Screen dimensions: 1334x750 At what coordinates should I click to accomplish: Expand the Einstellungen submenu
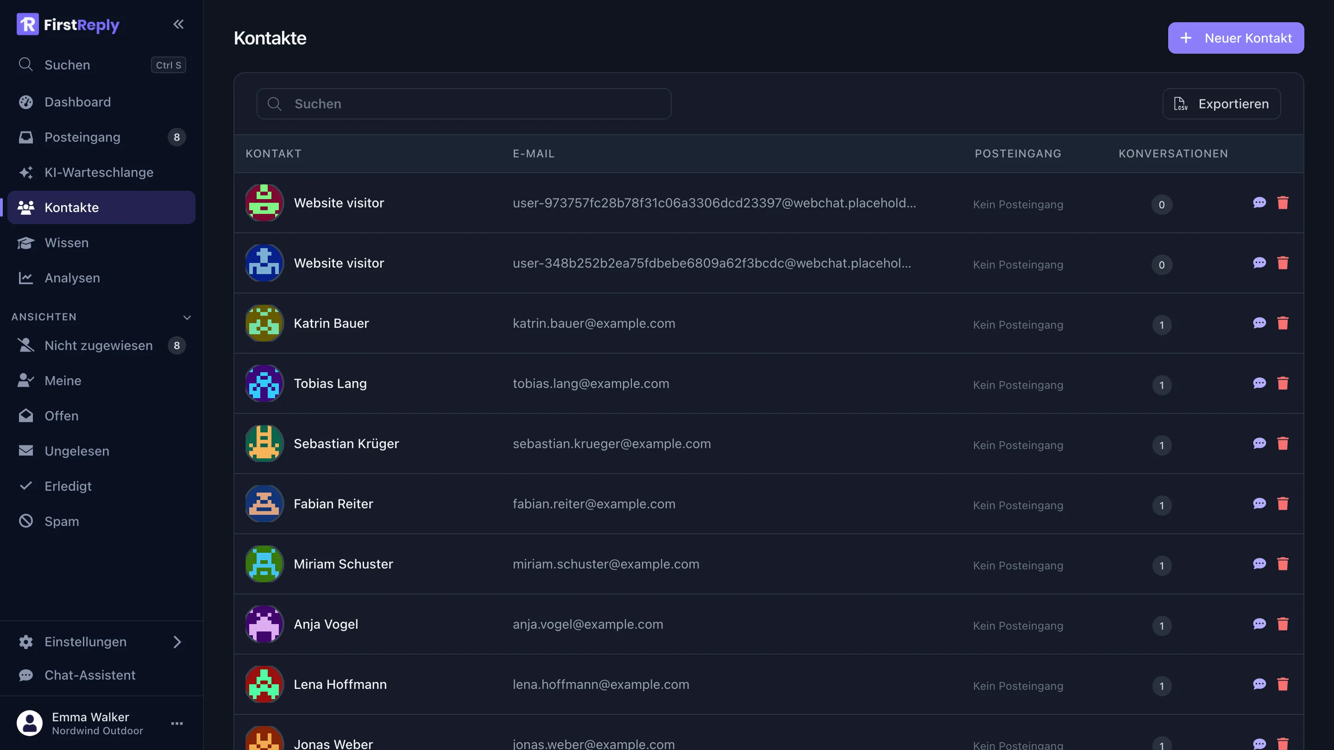pyautogui.click(x=177, y=642)
